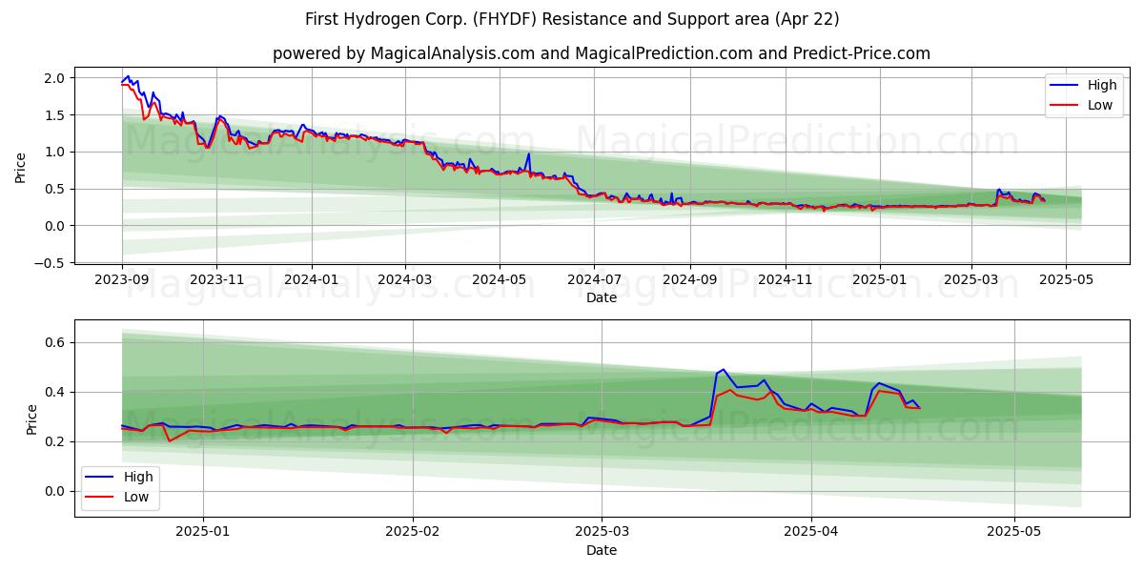Click the '2023-11' x-axis label on top chart
The height and width of the screenshot is (572, 1144).
[216, 279]
